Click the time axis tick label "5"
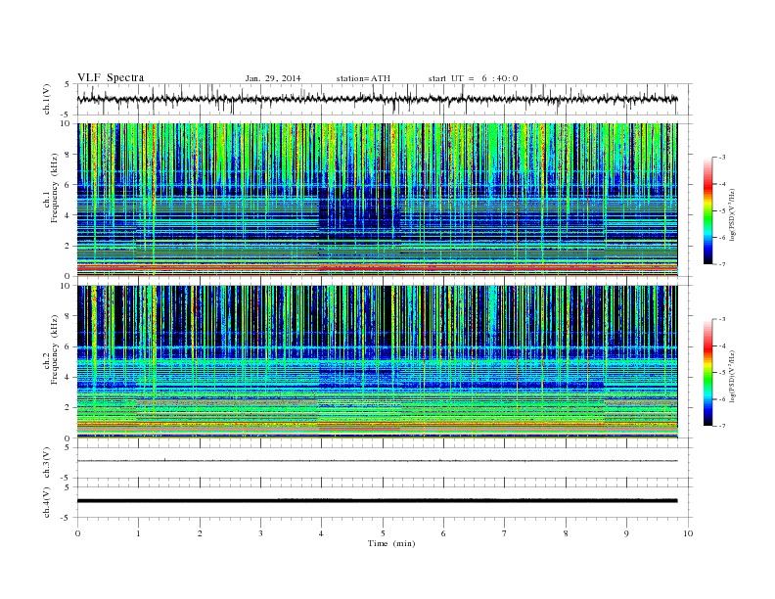The height and width of the screenshot is (599, 775). [x=383, y=533]
